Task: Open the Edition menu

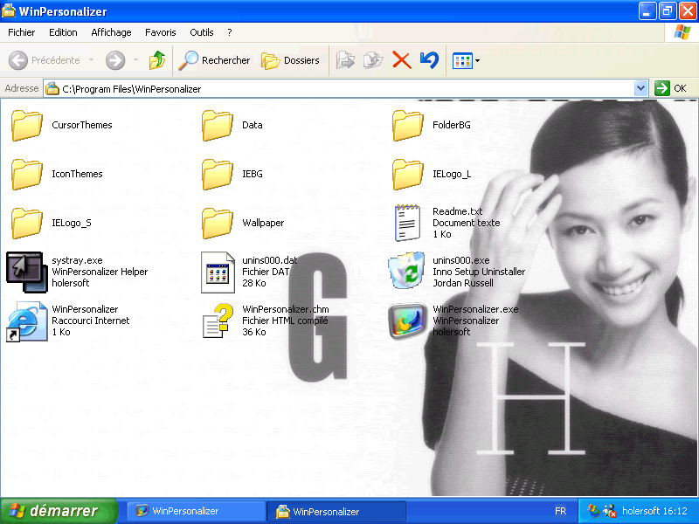Action: [x=63, y=32]
